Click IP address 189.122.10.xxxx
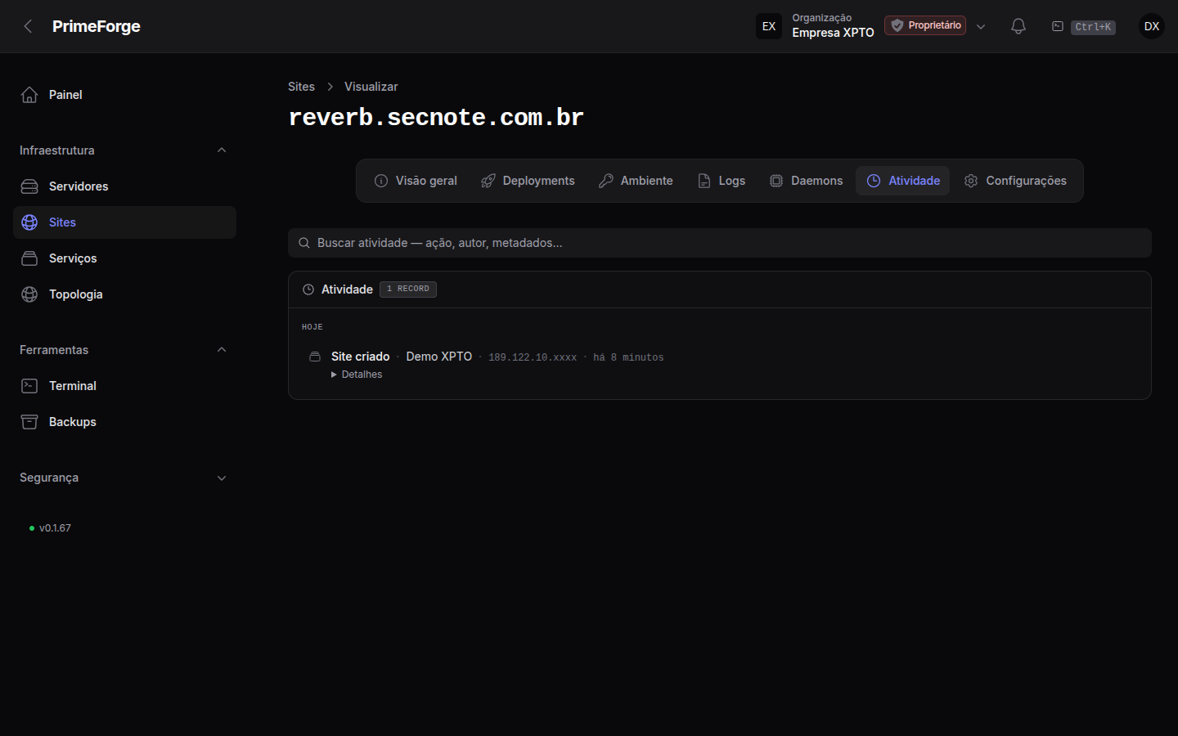Image resolution: width=1178 pixels, height=736 pixels. 533,357
